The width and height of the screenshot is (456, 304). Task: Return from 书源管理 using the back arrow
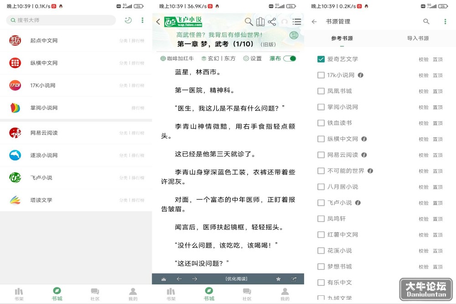314,21
